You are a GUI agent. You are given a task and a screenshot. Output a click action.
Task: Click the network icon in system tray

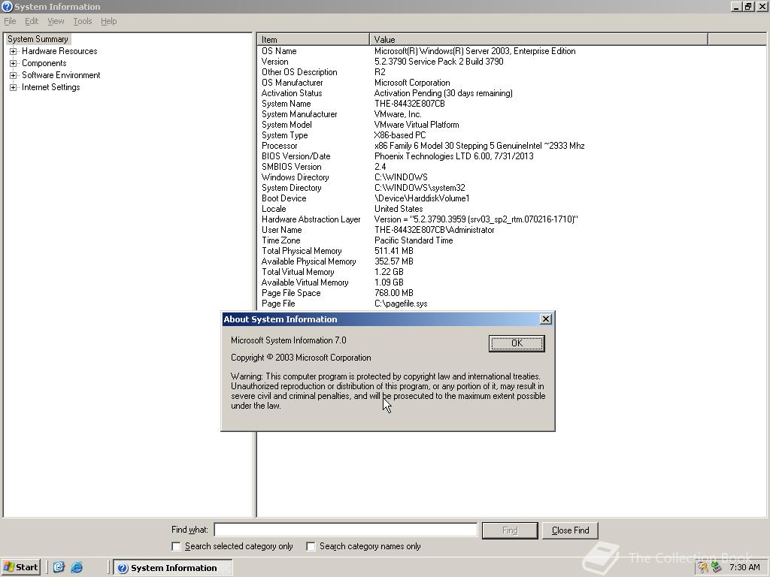click(x=716, y=567)
